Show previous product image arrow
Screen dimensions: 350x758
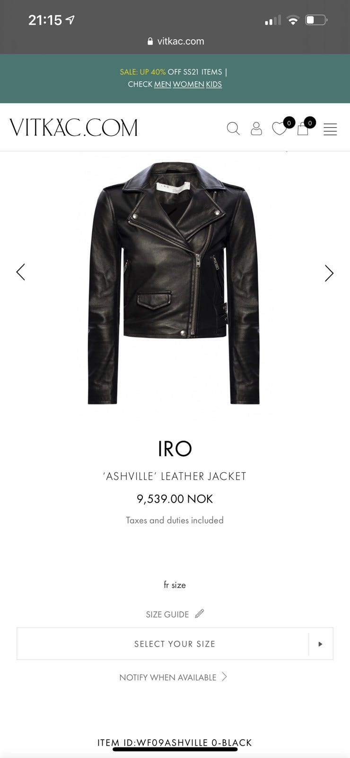(20, 272)
